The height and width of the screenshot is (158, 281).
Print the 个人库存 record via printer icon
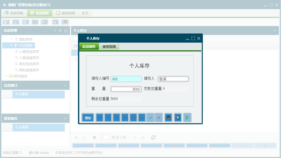168,117
